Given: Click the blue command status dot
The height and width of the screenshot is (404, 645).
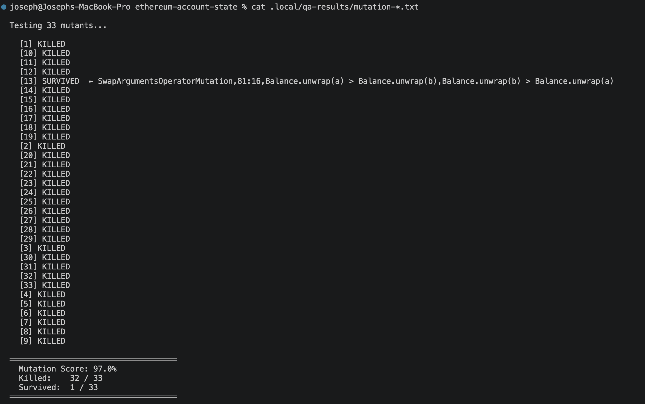Looking at the screenshot, I should [4, 7].
